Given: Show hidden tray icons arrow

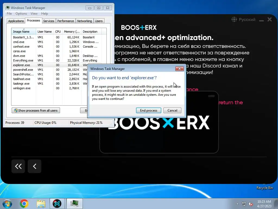Looking at the screenshot, I should 237,204.
